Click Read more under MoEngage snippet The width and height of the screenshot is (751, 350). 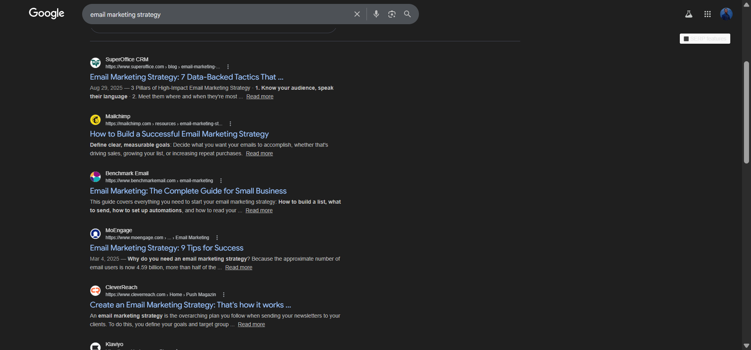(239, 267)
